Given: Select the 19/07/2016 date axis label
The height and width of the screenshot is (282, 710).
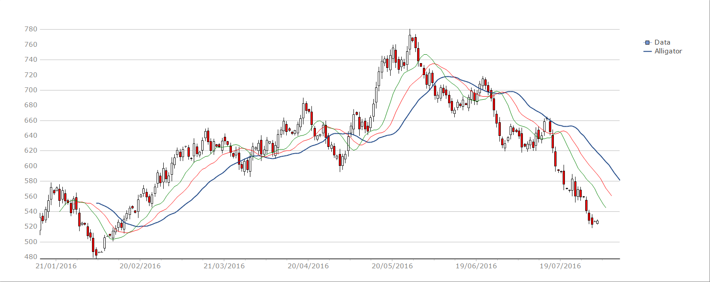Looking at the screenshot, I should tap(560, 266).
